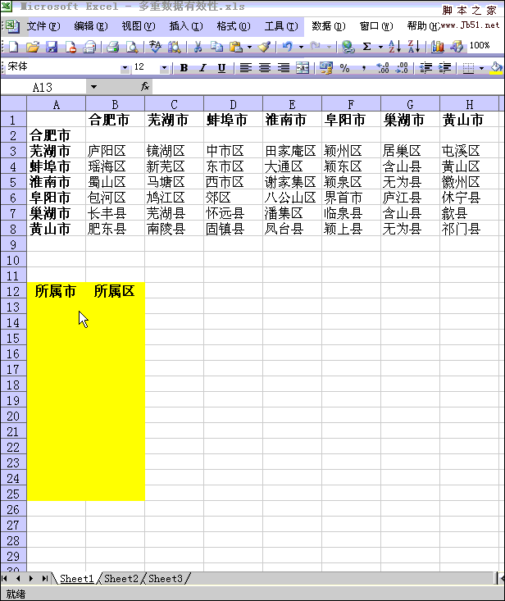
Task: Select cell 八公山区
Action: 292,198
